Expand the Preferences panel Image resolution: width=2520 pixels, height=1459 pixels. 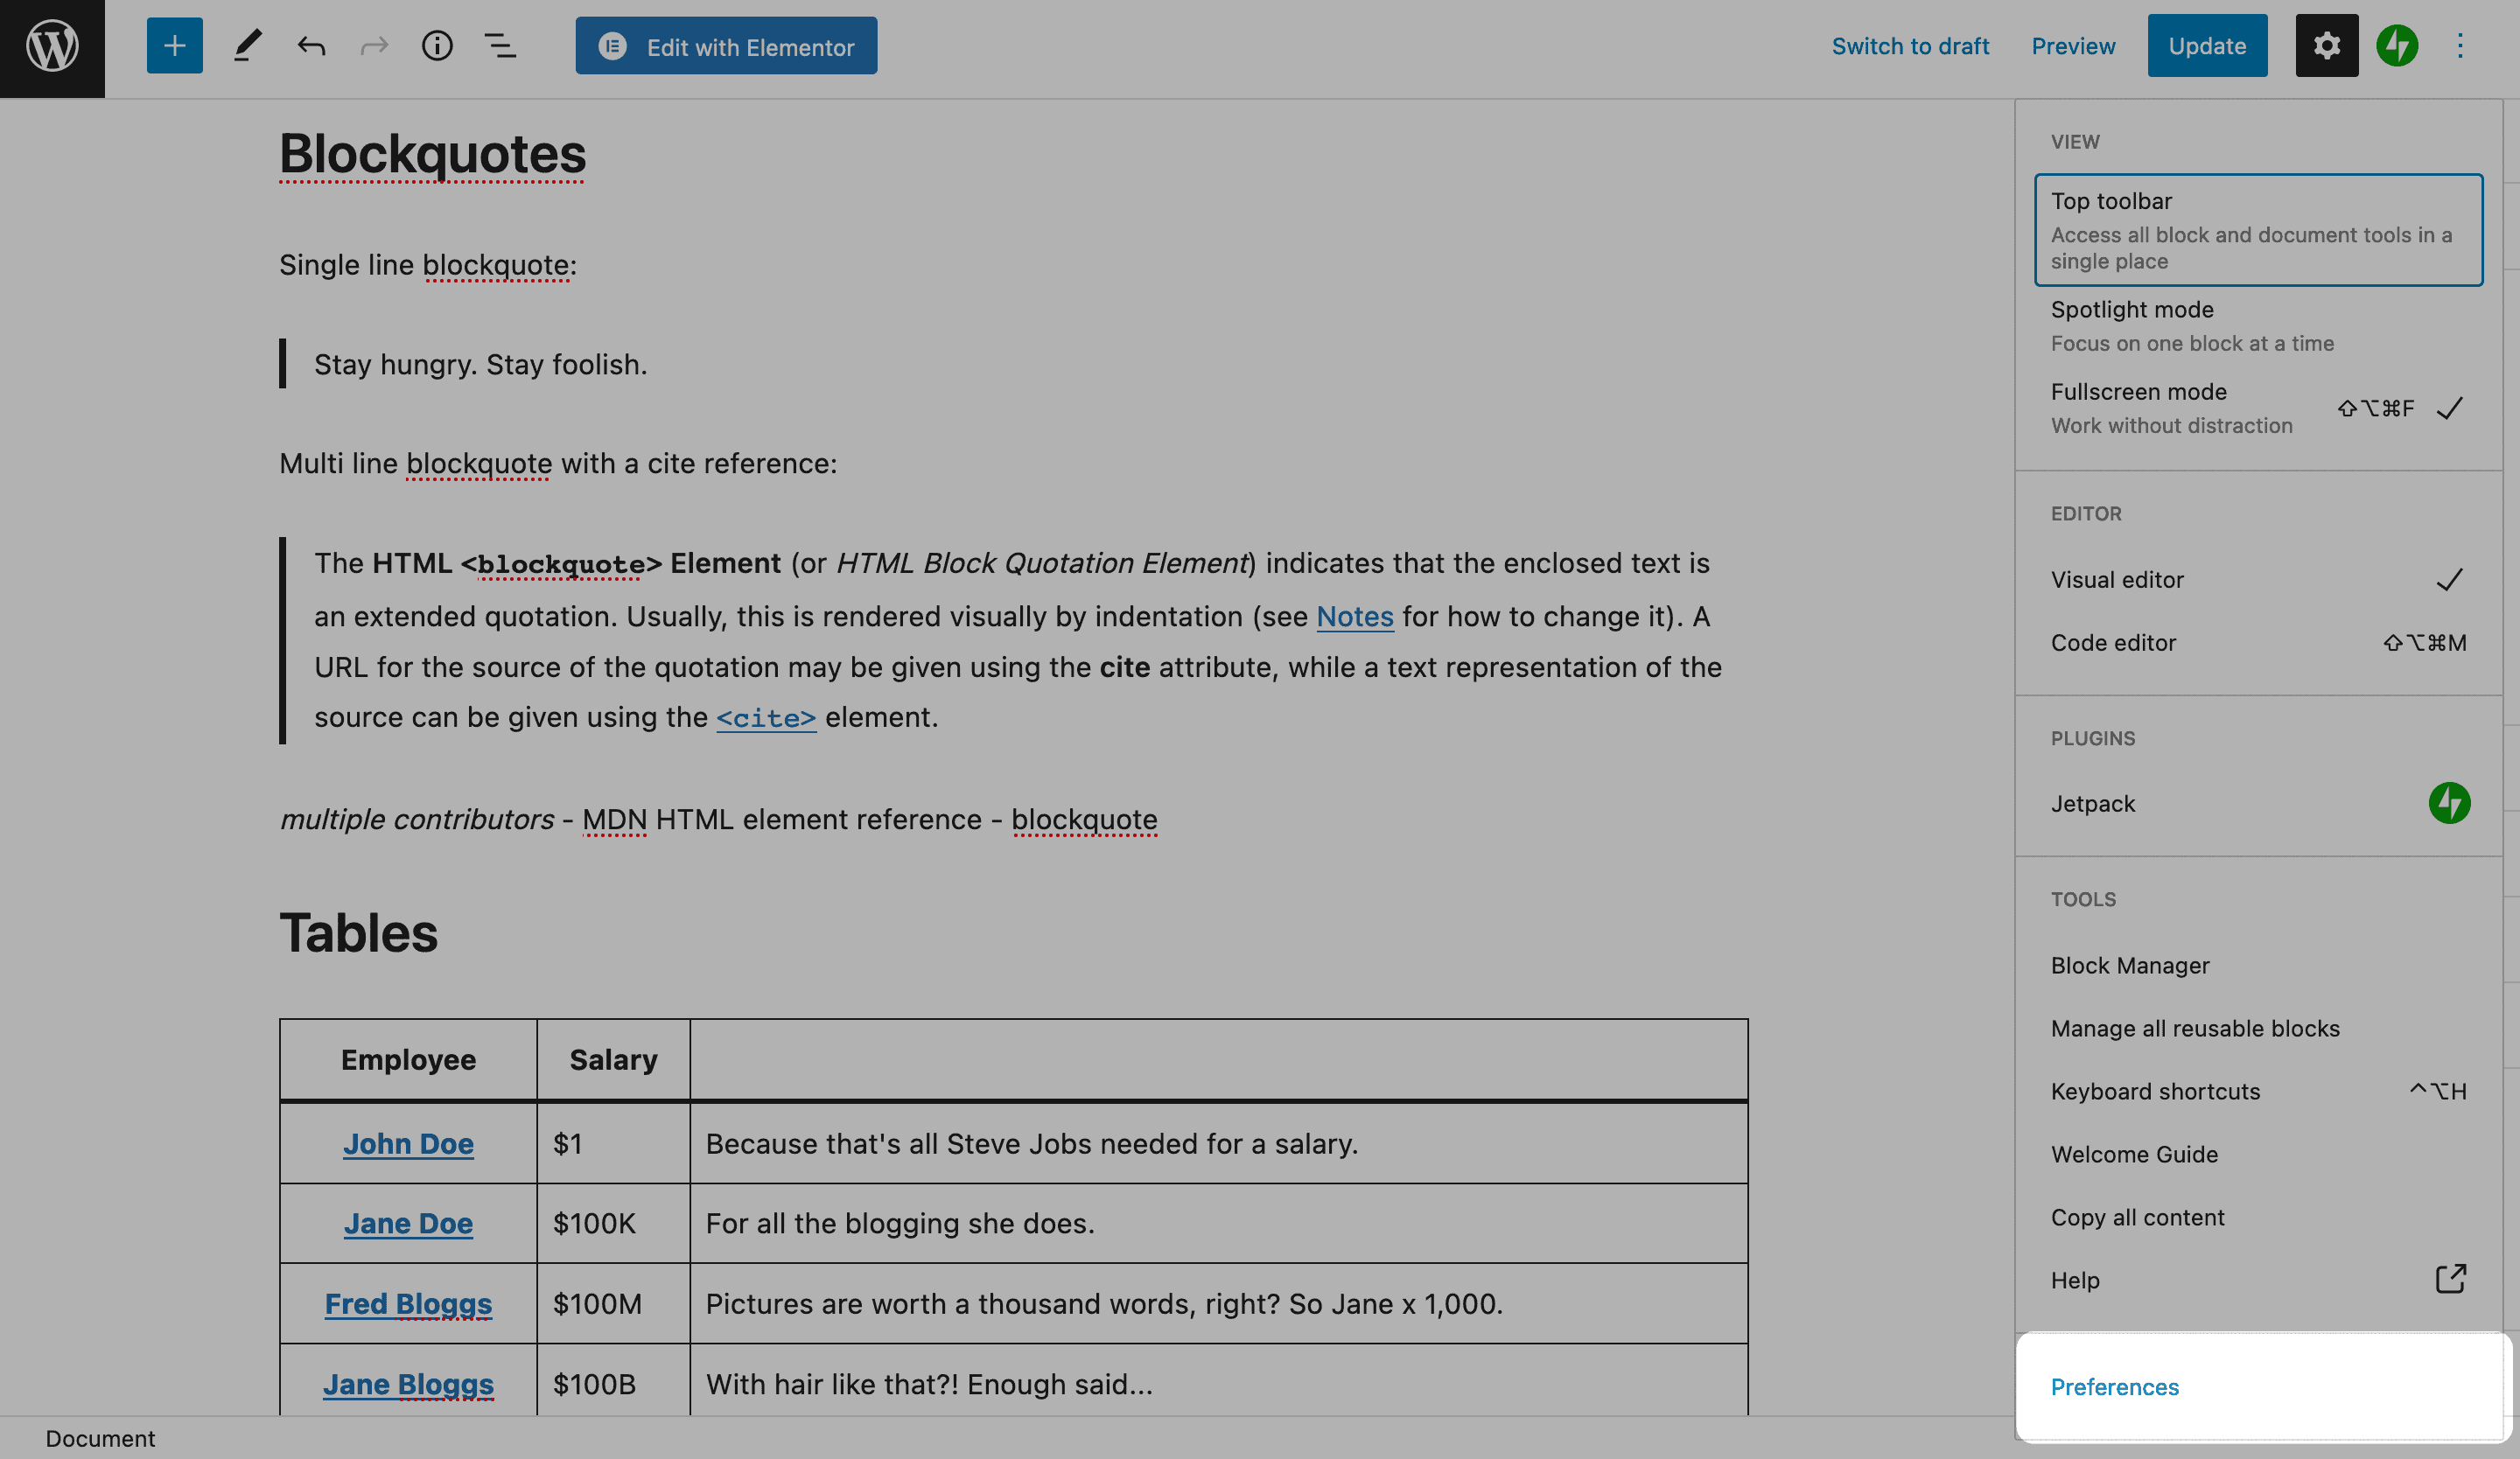[x=2114, y=1386]
